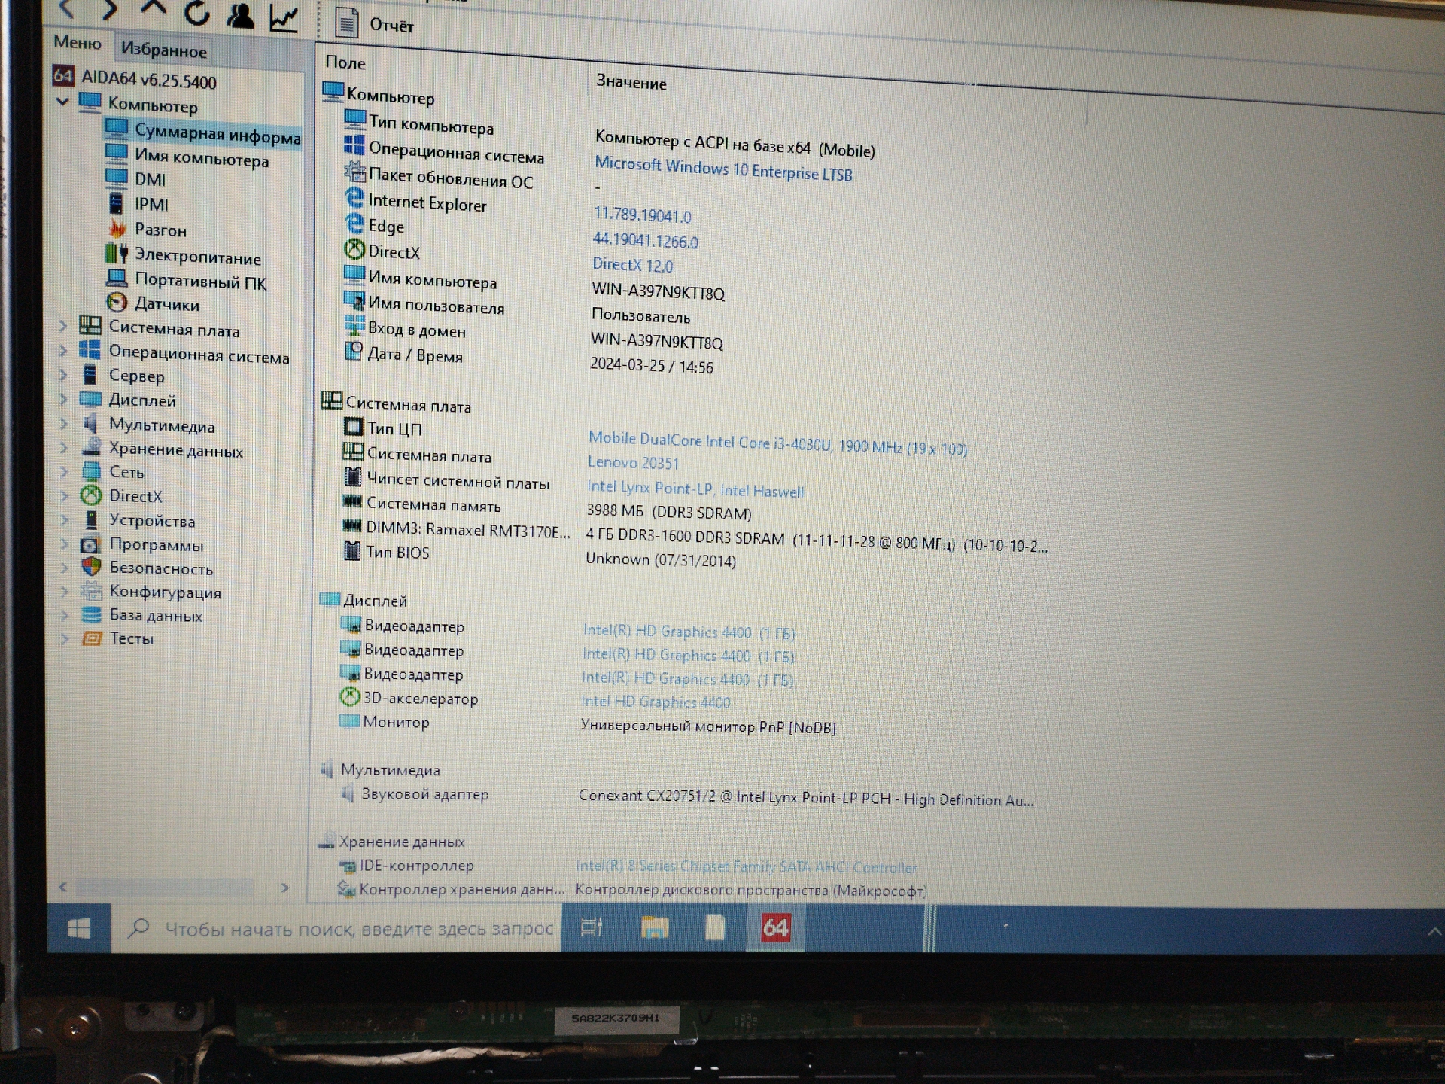Switch to the Избранное tab
The width and height of the screenshot is (1445, 1084).
click(x=163, y=50)
